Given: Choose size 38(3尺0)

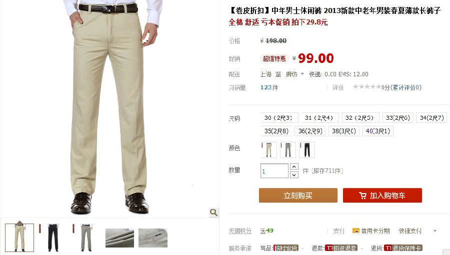Looking at the screenshot, I should coord(344,131).
